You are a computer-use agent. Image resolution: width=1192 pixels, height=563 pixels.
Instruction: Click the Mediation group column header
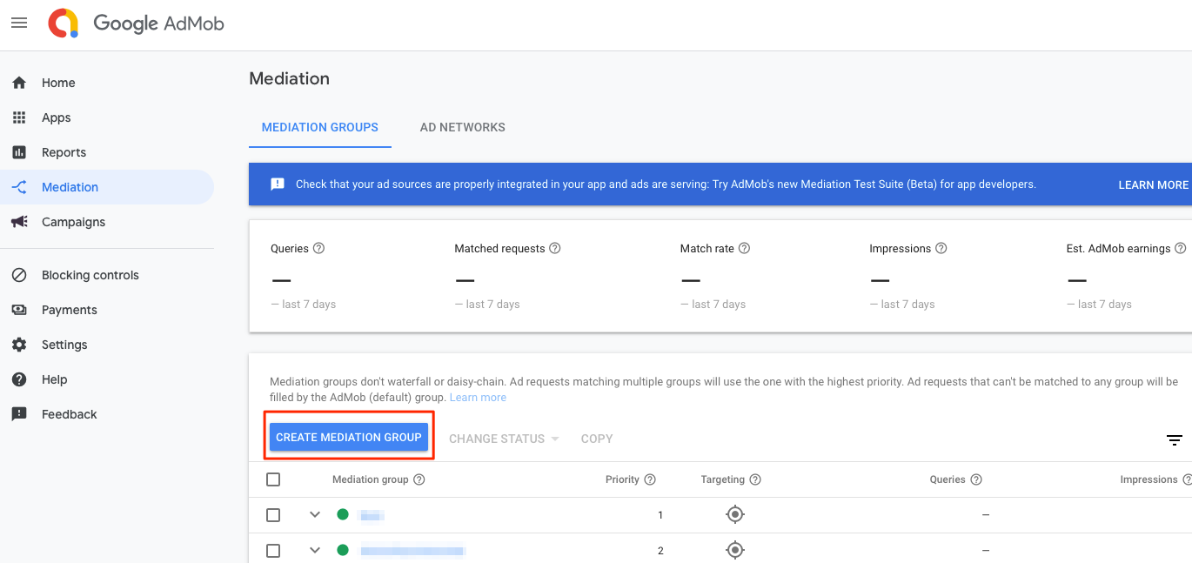coord(371,479)
